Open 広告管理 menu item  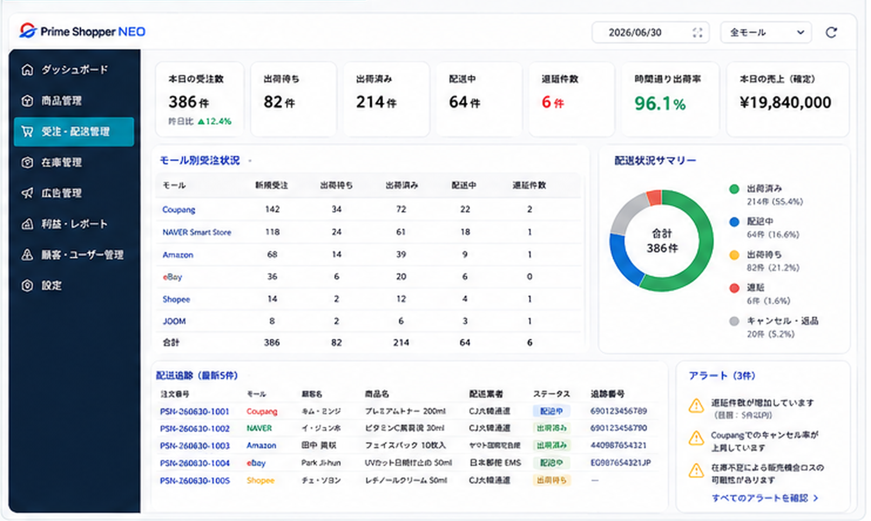(x=74, y=193)
